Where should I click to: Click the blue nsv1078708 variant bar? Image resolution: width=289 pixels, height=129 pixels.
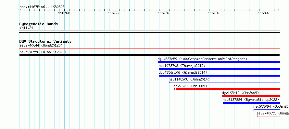[219, 69]
